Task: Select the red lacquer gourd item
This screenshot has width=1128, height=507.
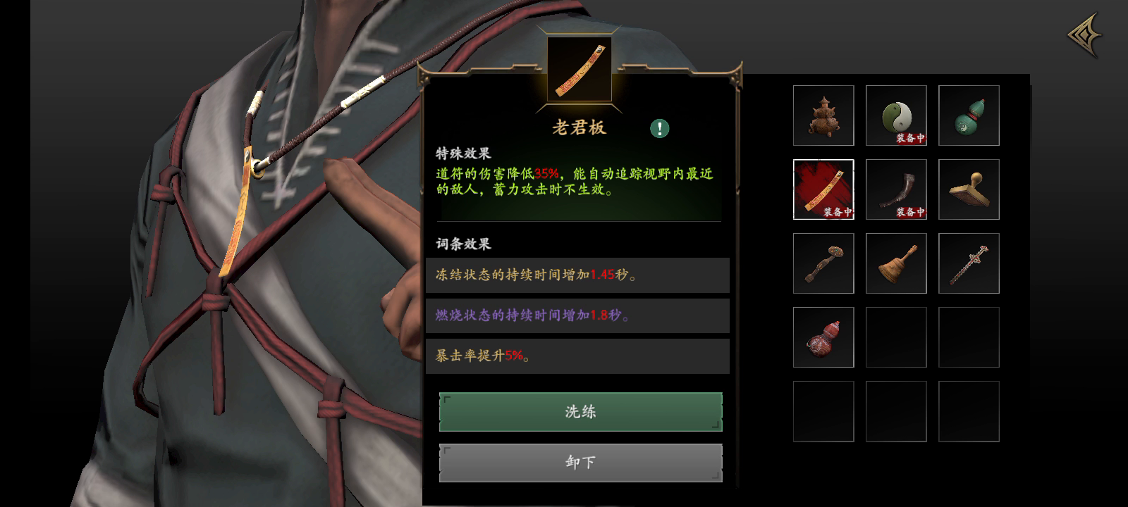Action: (x=823, y=337)
